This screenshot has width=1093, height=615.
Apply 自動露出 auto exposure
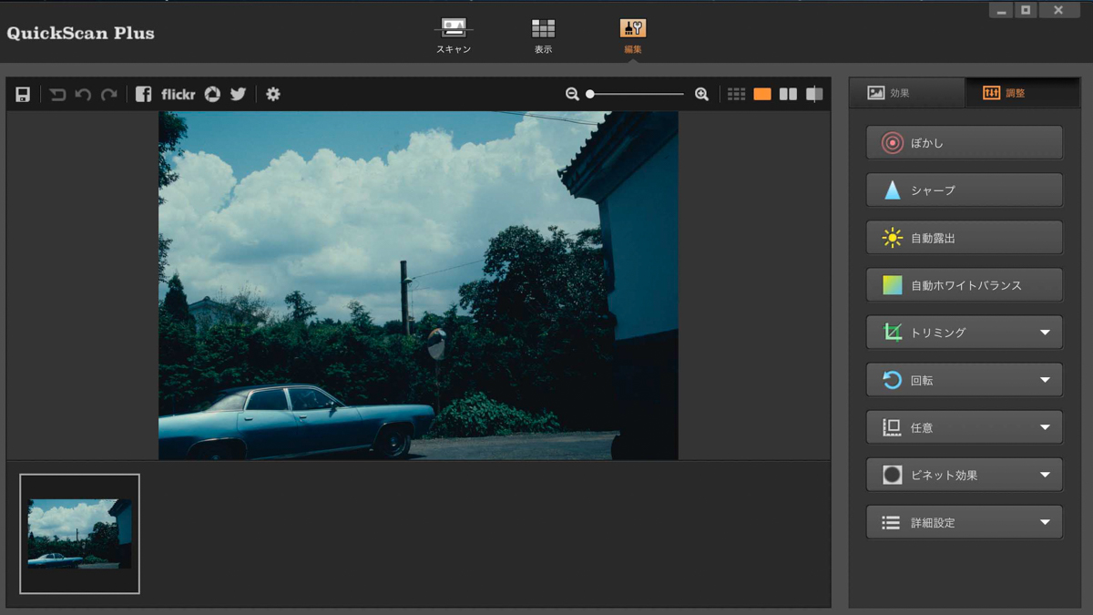click(x=965, y=238)
